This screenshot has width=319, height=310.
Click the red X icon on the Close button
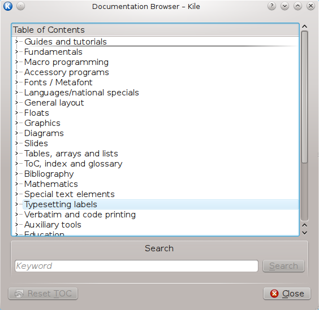pyautogui.click(x=274, y=294)
